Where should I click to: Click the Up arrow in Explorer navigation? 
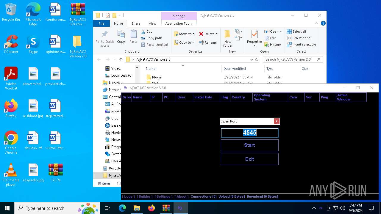coord(121,59)
